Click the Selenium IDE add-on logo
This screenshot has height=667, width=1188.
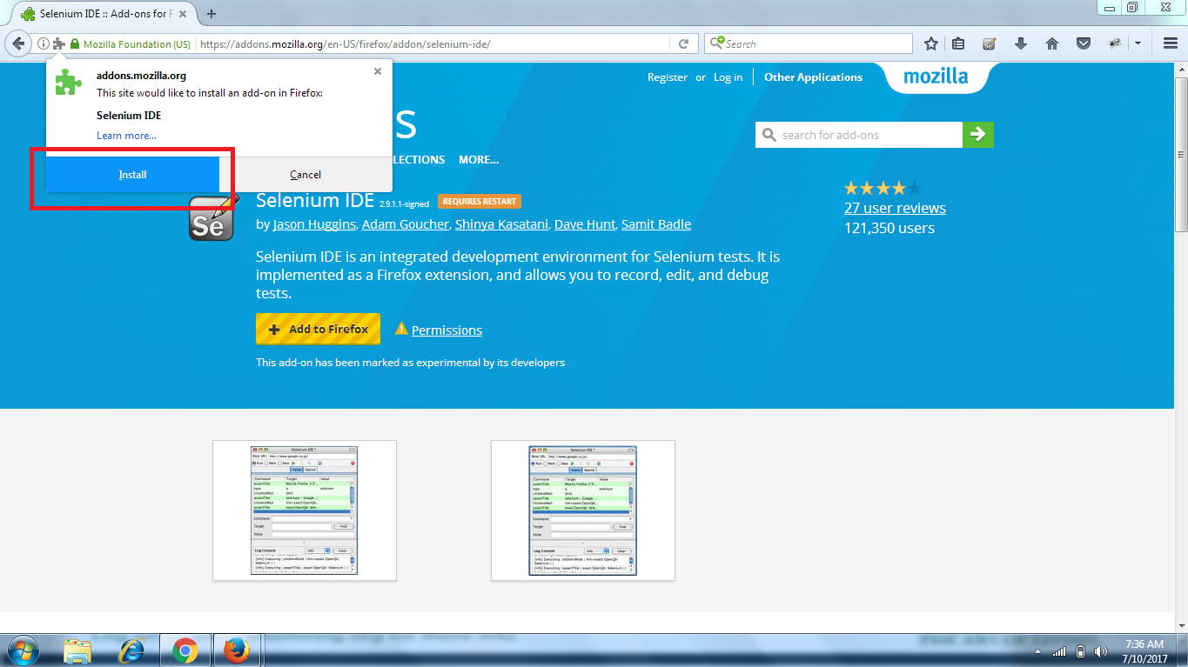coord(213,218)
